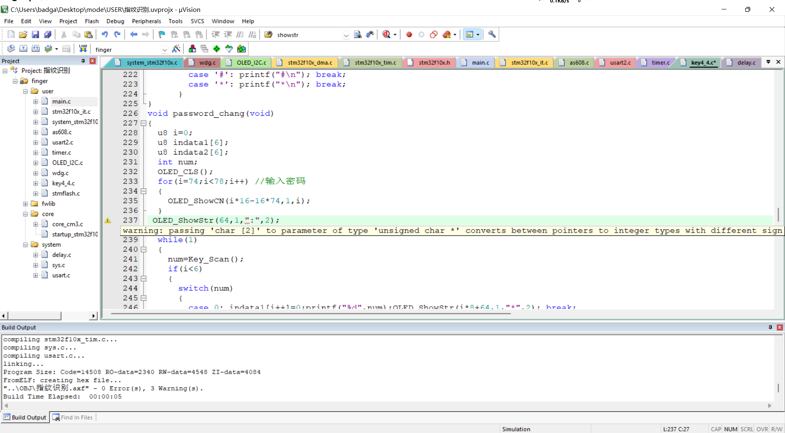Create a new file via toolbar

pyautogui.click(x=11, y=35)
